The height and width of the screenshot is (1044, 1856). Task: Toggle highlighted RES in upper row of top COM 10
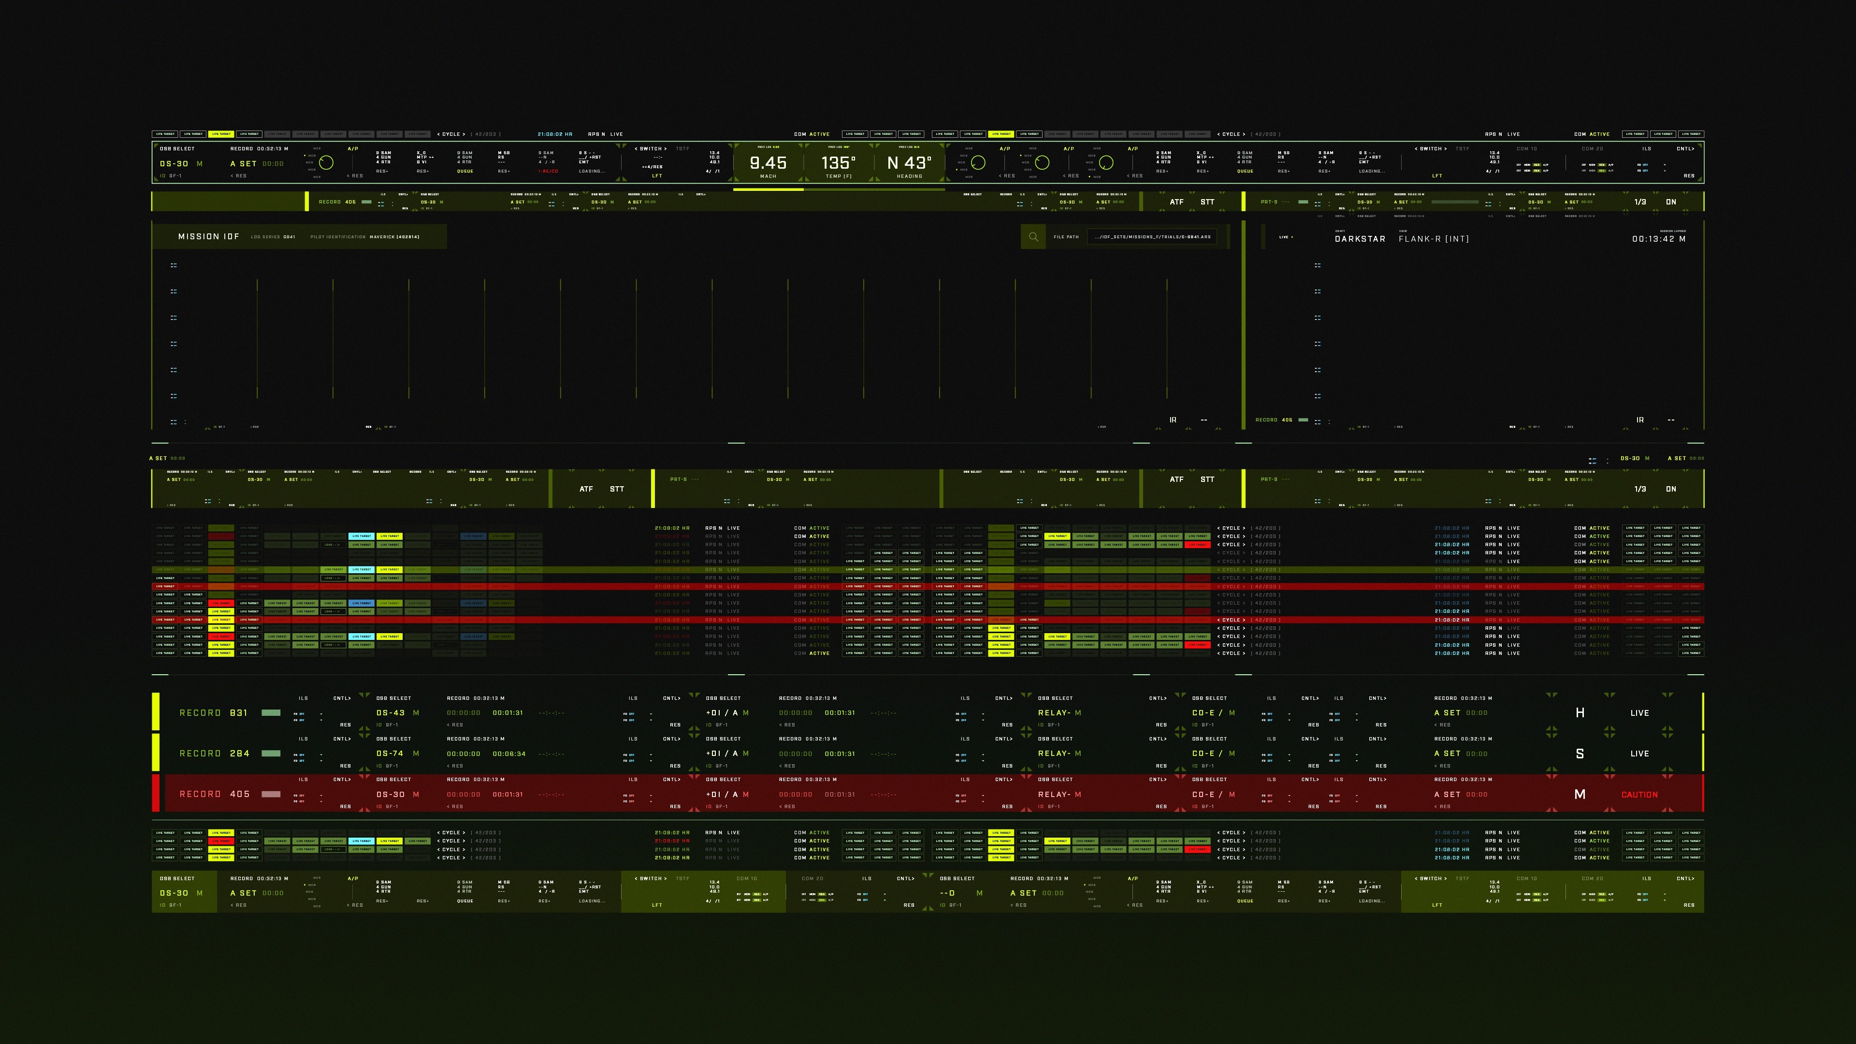[x=1537, y=165]
